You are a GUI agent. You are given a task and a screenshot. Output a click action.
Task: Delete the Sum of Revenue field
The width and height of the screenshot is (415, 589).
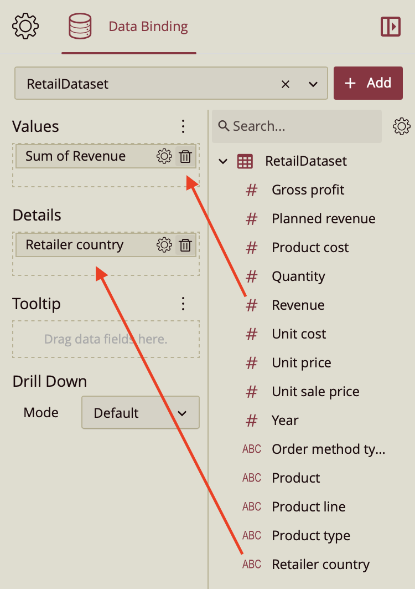point(186,157)
